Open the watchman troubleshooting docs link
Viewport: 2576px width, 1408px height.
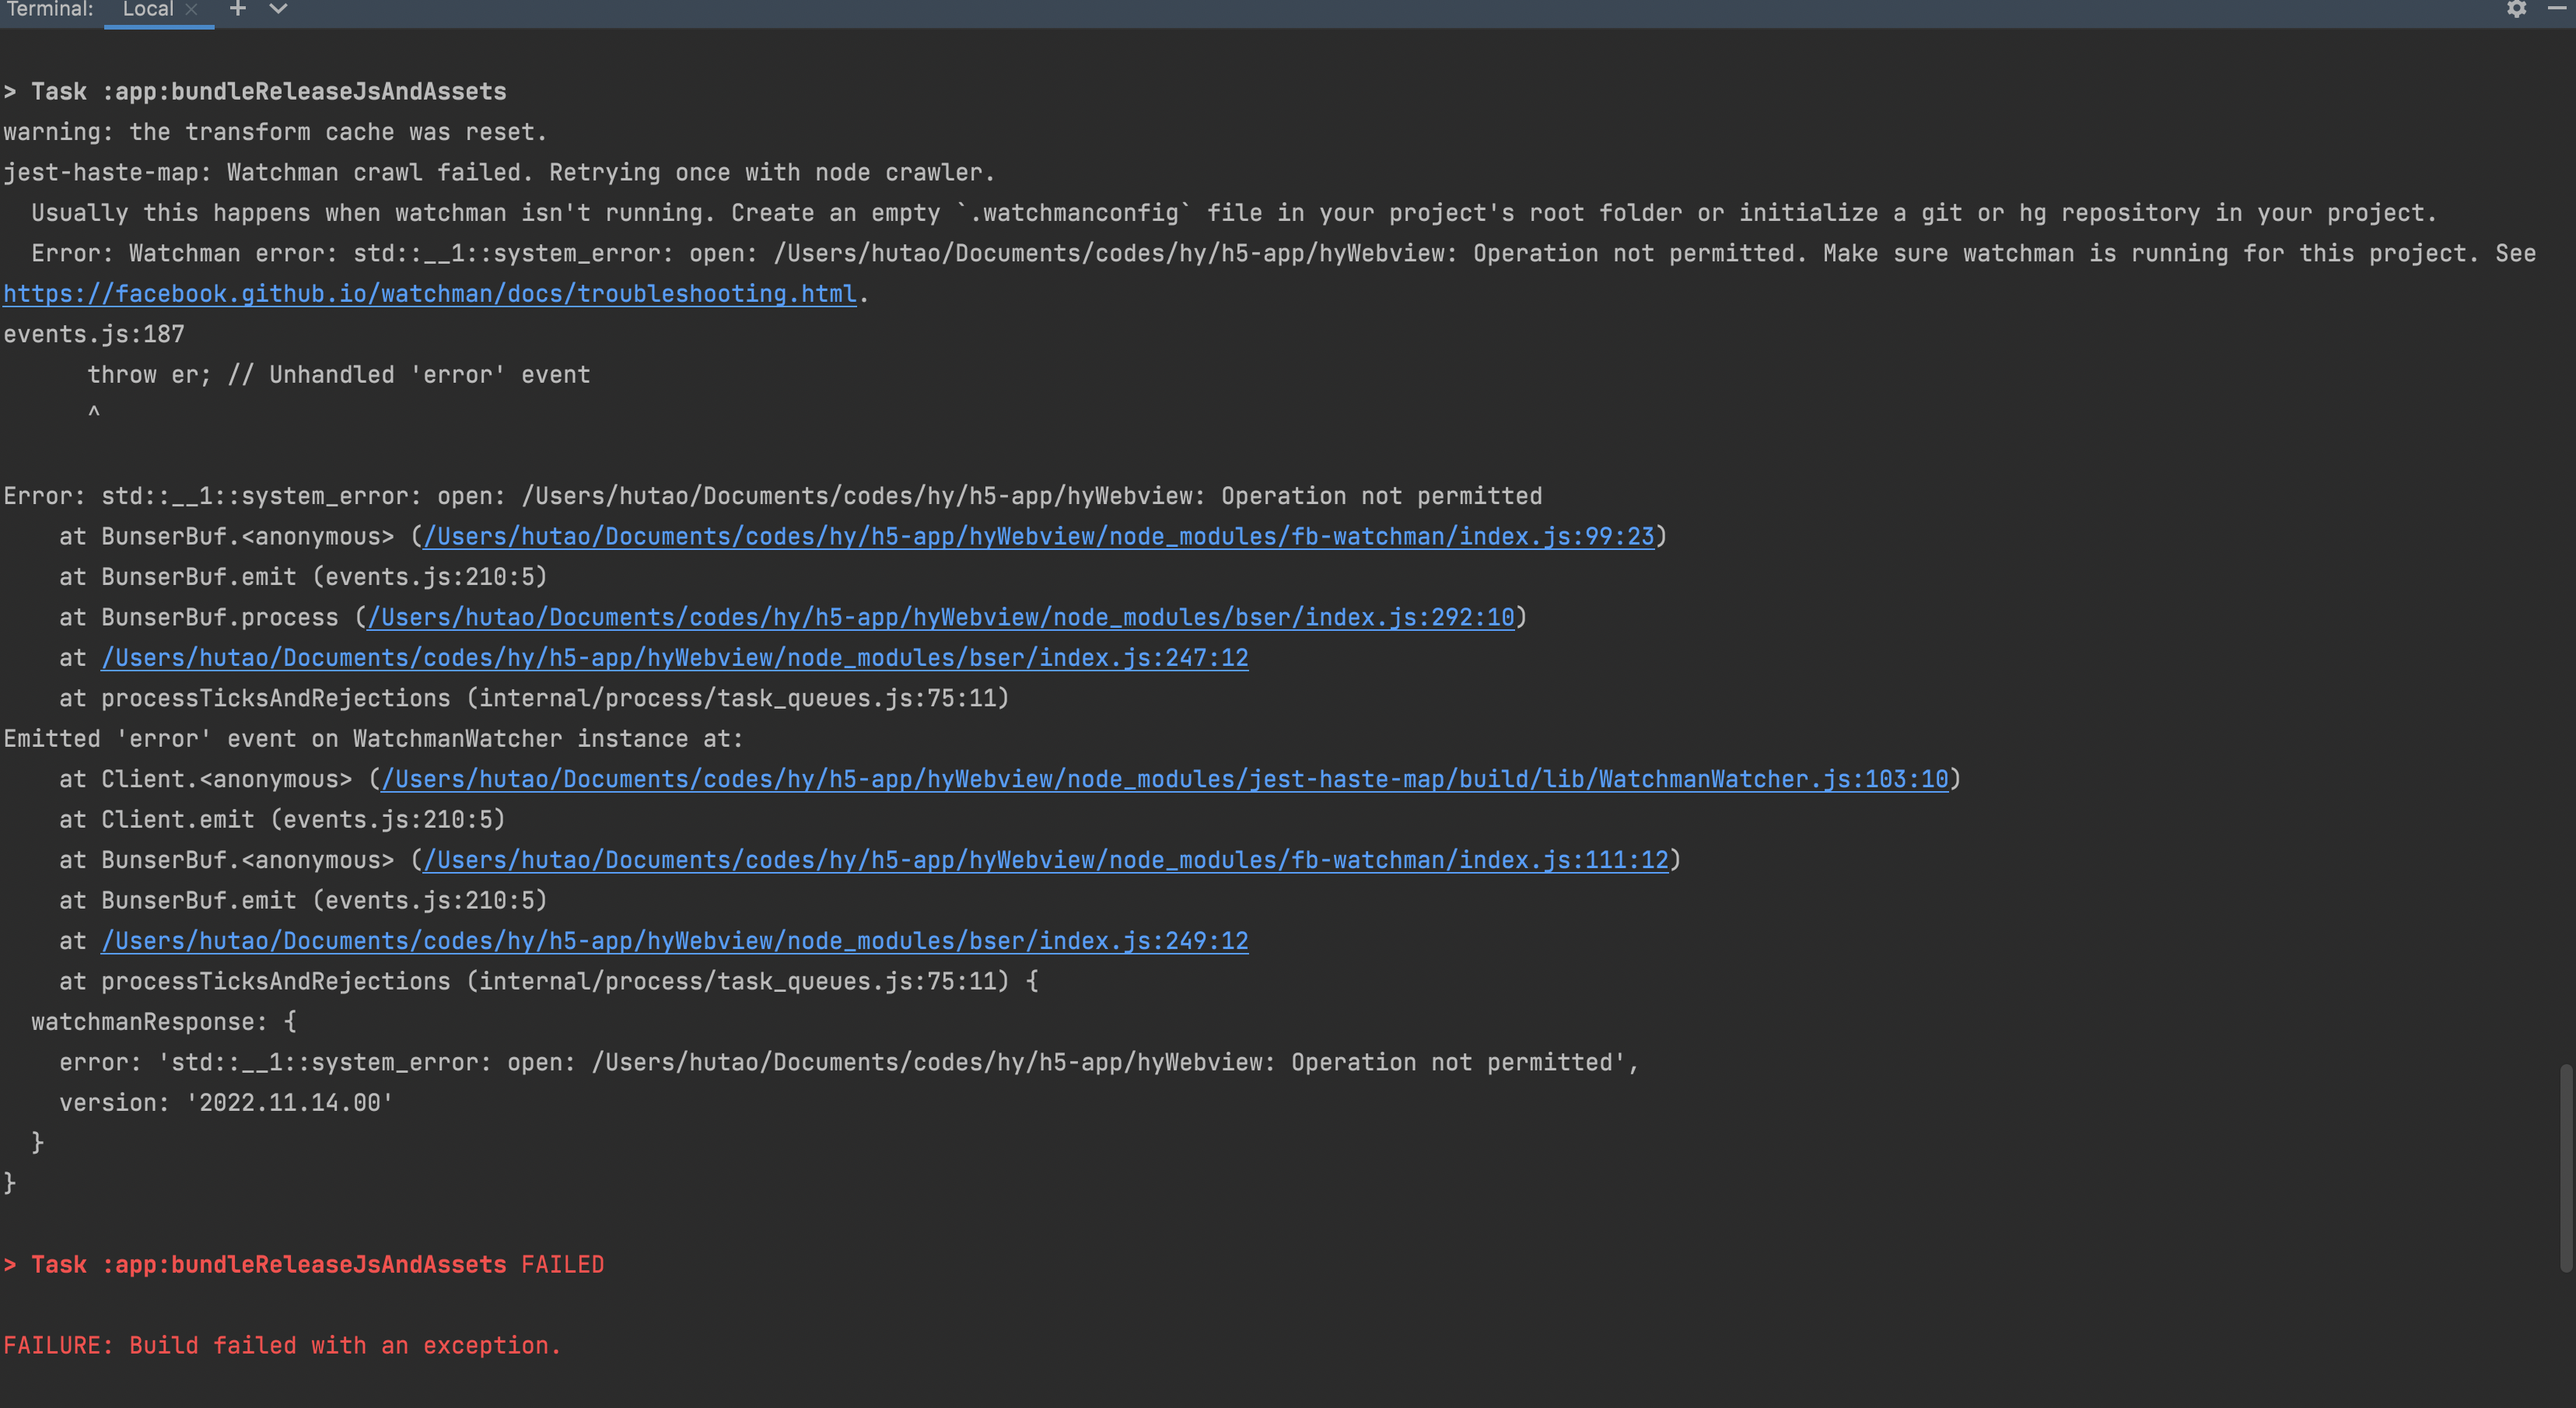pyautogui.click(x=430, y=294)
